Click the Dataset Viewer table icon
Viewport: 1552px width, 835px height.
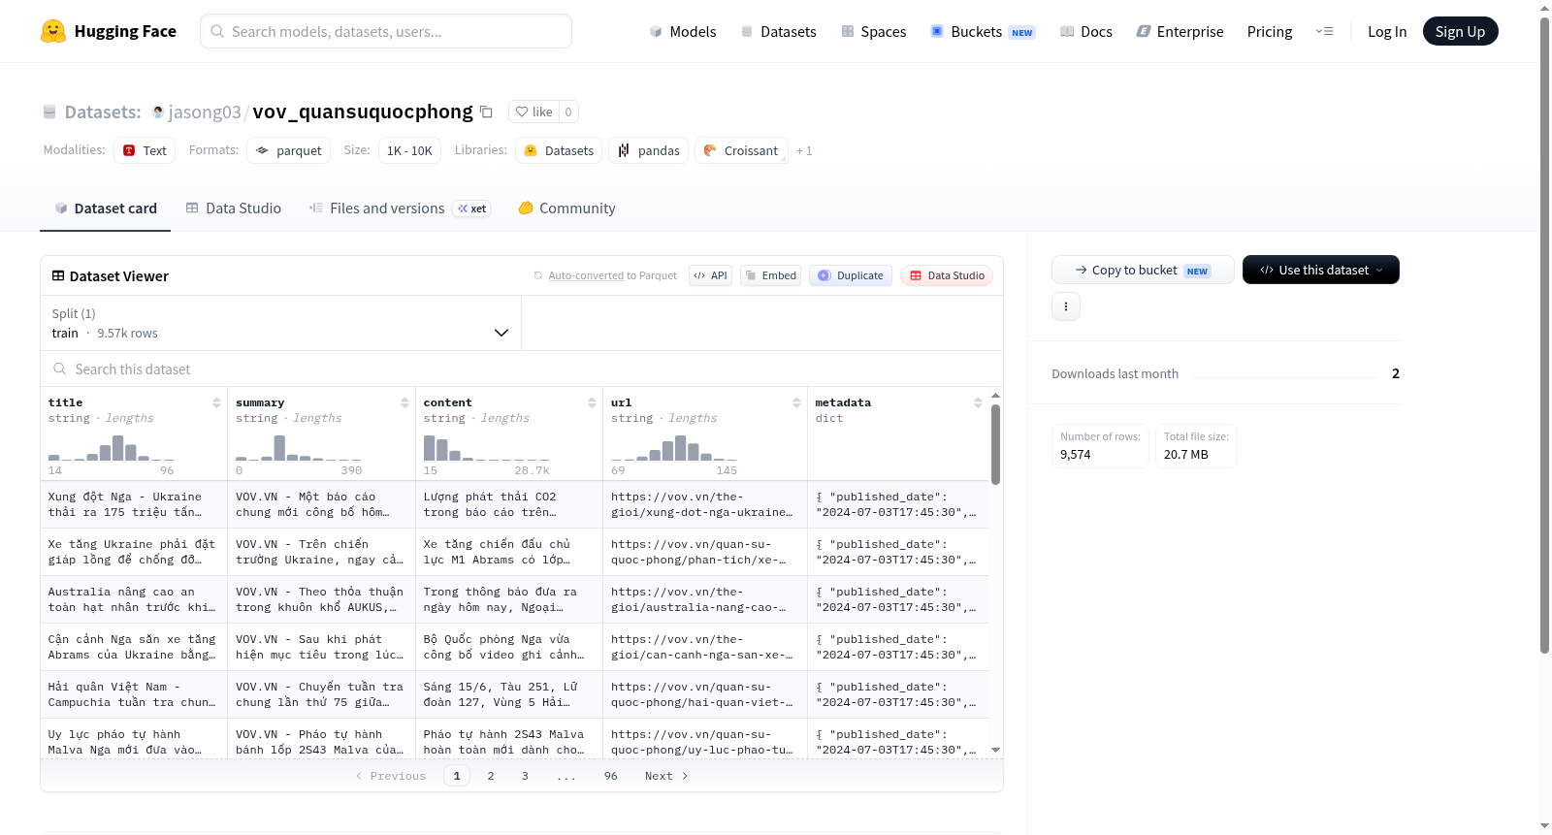pyautogui.click(x=58, y=276)
